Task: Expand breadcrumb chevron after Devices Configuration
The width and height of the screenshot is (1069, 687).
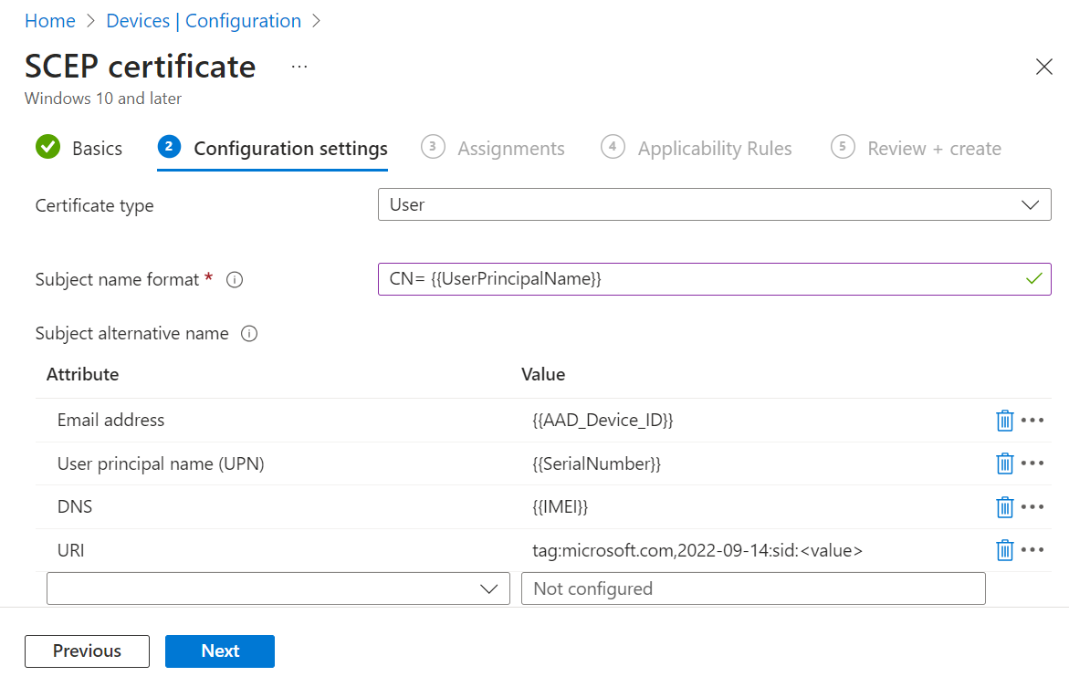Action: point(317,21)
